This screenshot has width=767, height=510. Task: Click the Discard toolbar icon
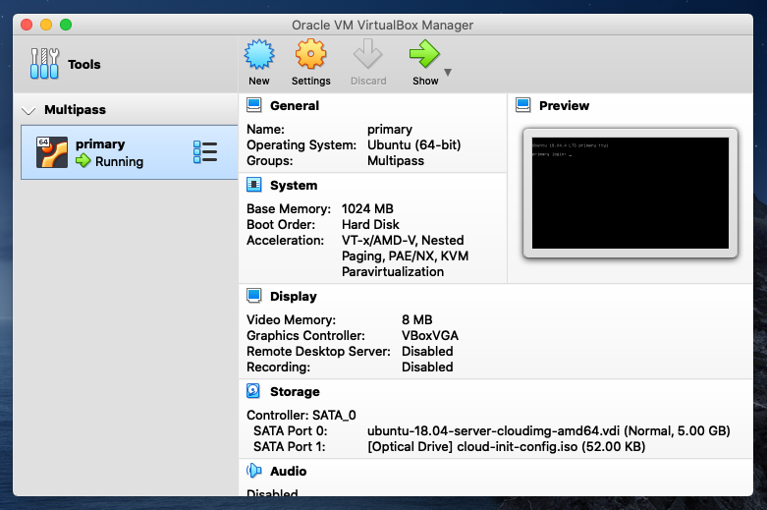tap(368, 55)
